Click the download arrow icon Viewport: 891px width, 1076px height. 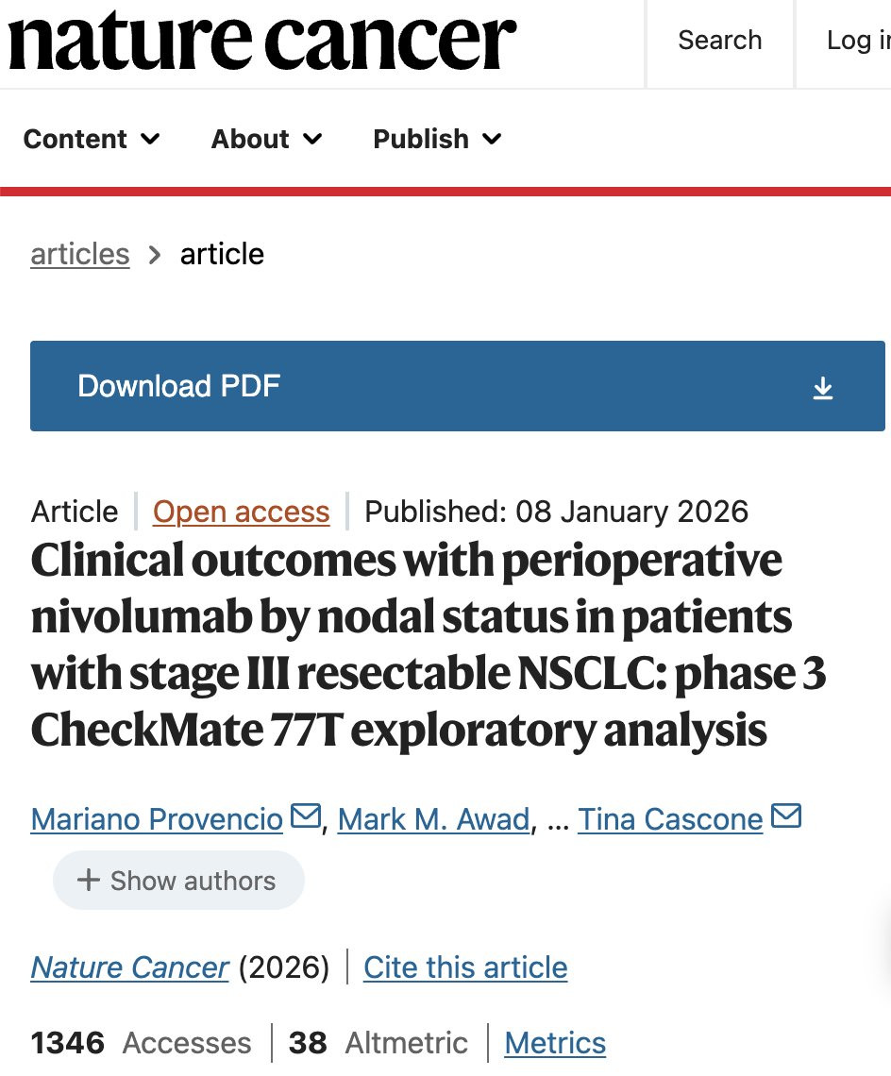823,388
